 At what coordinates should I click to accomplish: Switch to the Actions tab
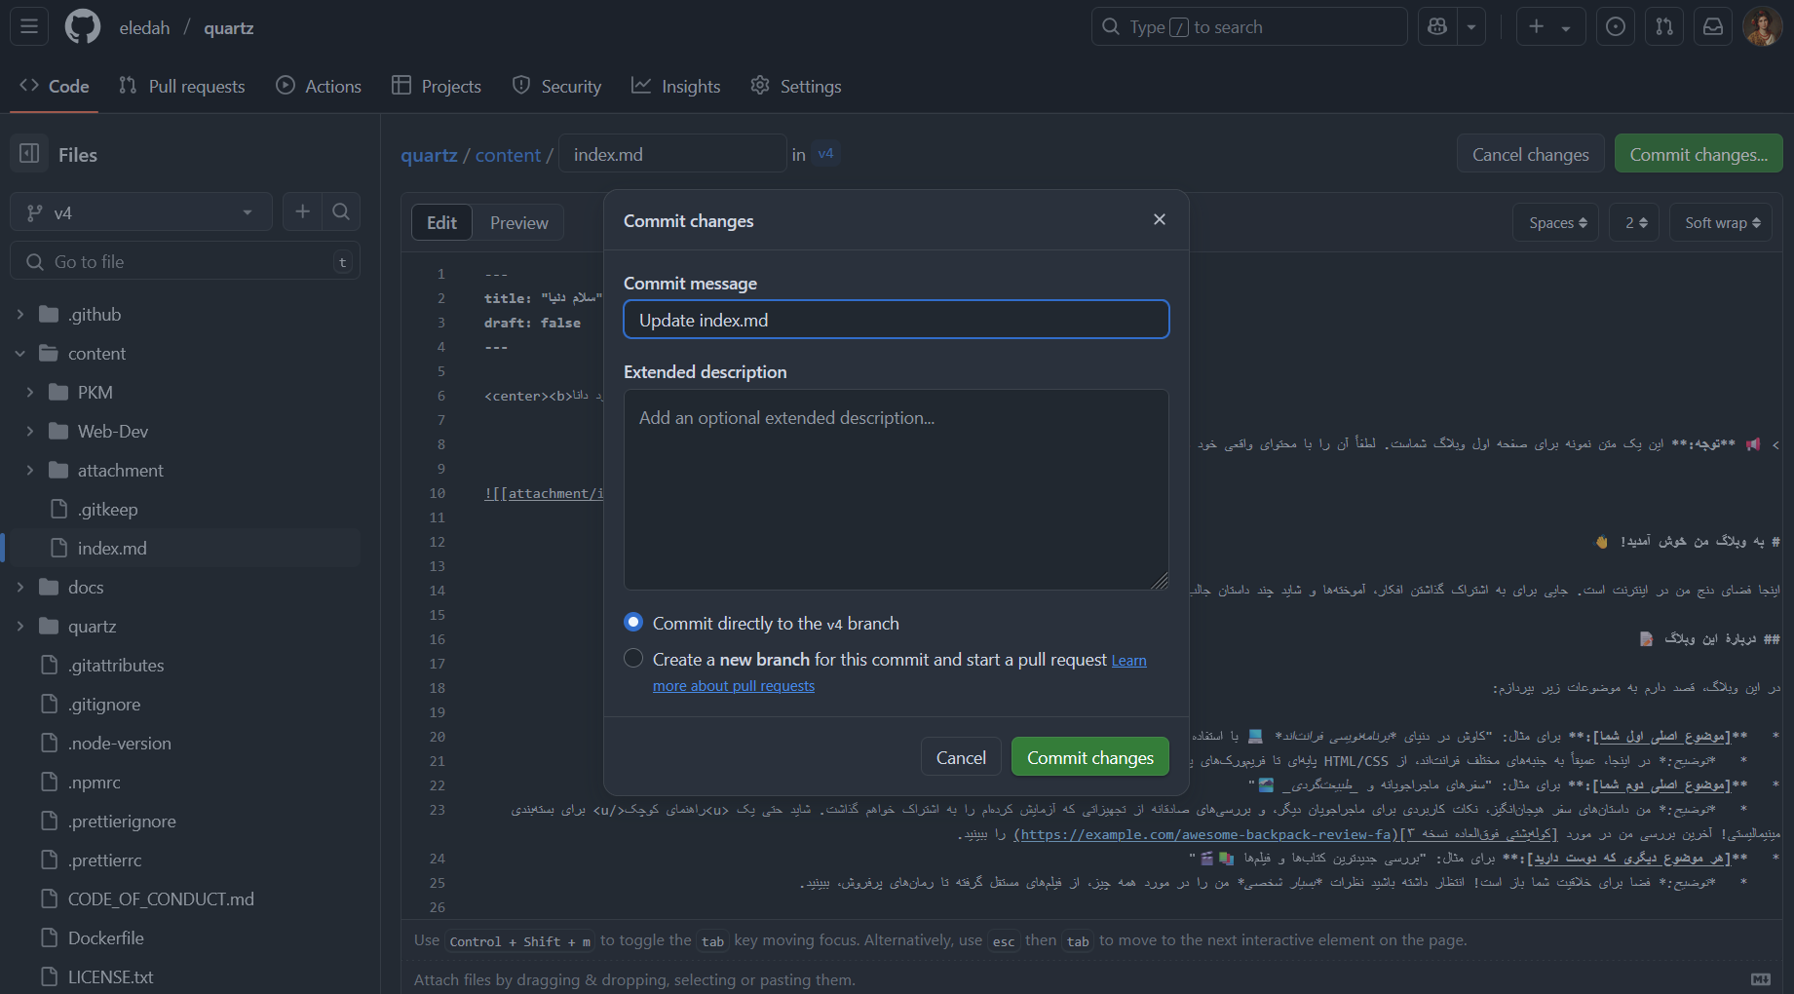319,86
